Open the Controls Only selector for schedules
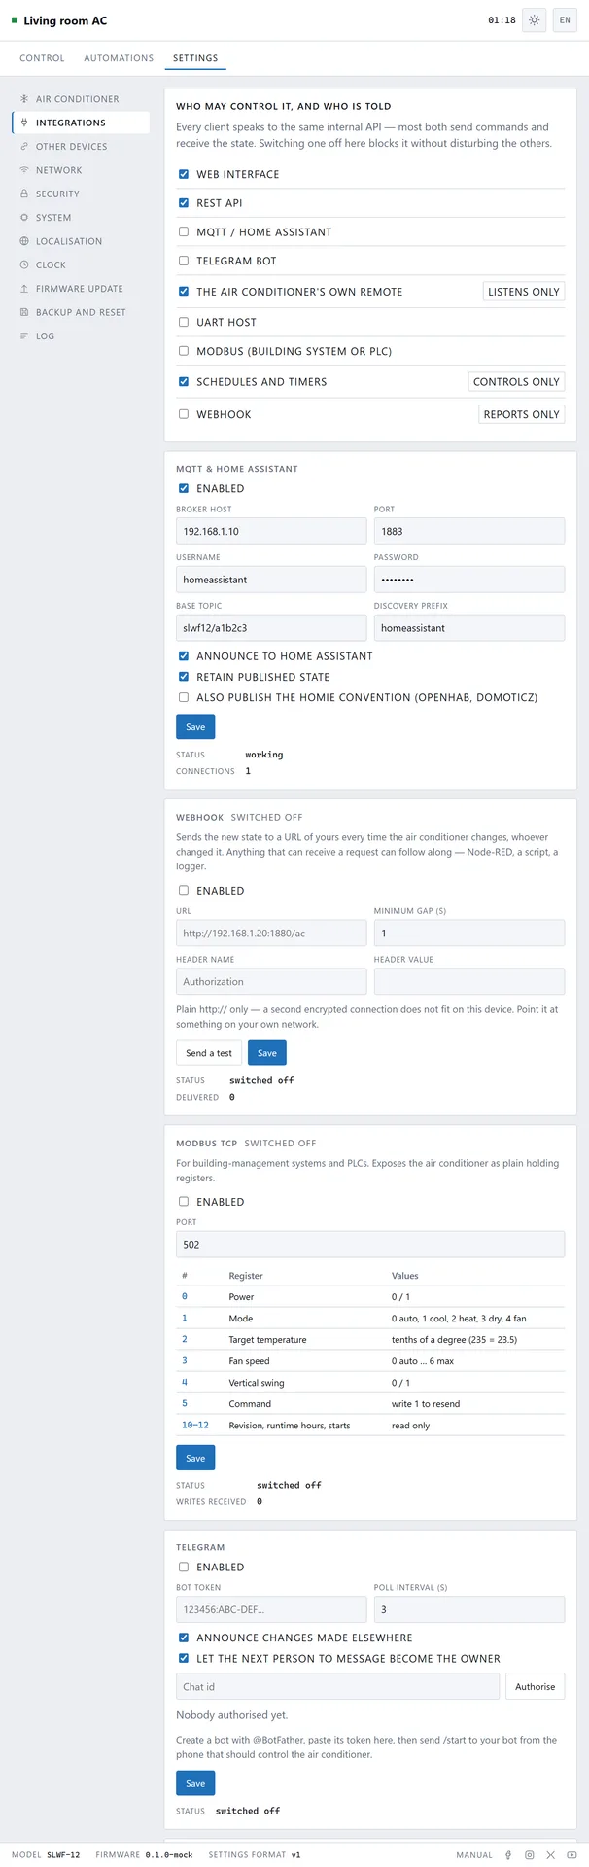 516,382
